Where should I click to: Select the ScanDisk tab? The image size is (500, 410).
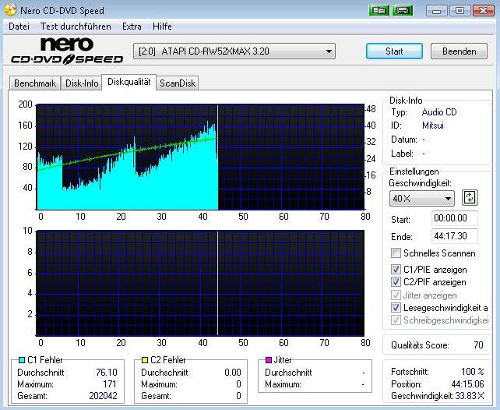(x=178, y=83)
